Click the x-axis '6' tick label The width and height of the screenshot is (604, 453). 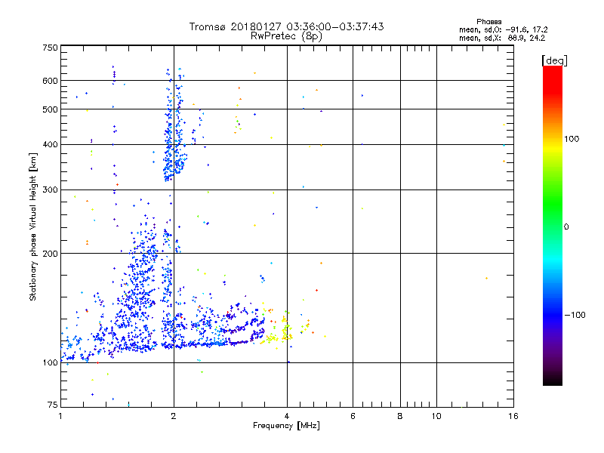pos(353,416)
